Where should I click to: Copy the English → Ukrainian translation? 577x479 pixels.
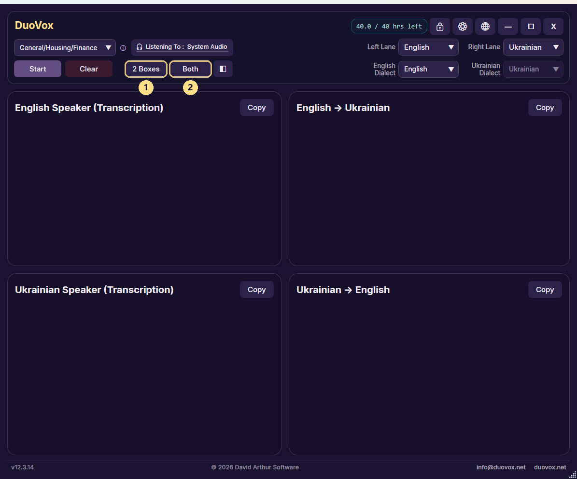tap(545, 107)
